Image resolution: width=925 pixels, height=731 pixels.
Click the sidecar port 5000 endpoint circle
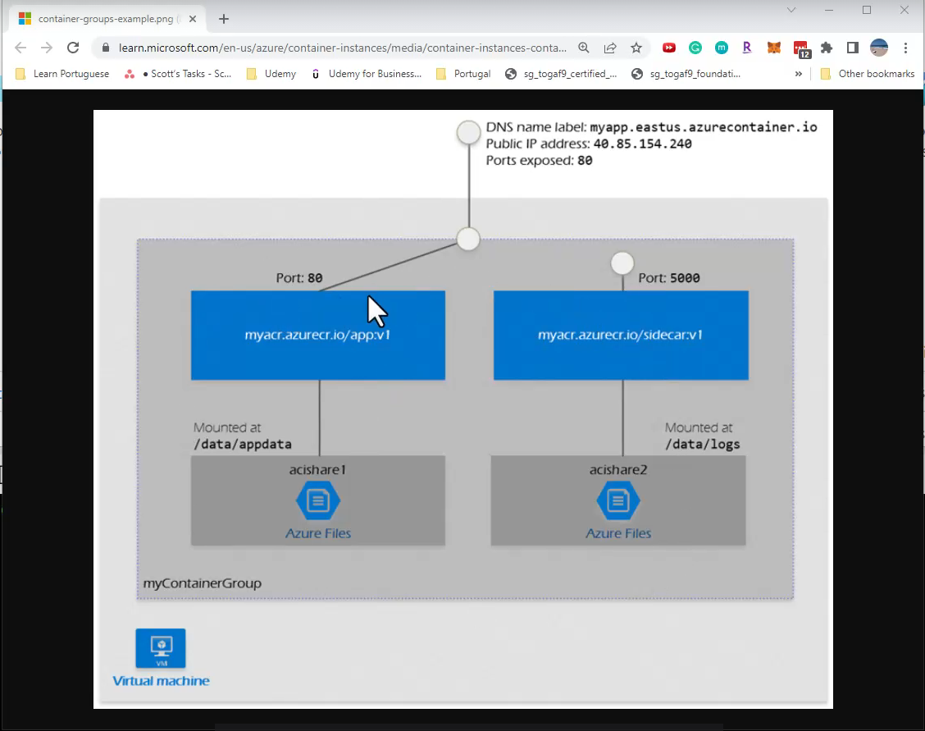tap(622, 263)
